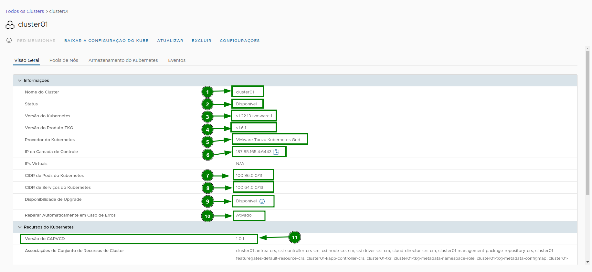Image resolution: width=592 pixels, height=272 pixels.
Task: Select control plane IP 187.85.165.4:6443
Action: pos(254,152)
